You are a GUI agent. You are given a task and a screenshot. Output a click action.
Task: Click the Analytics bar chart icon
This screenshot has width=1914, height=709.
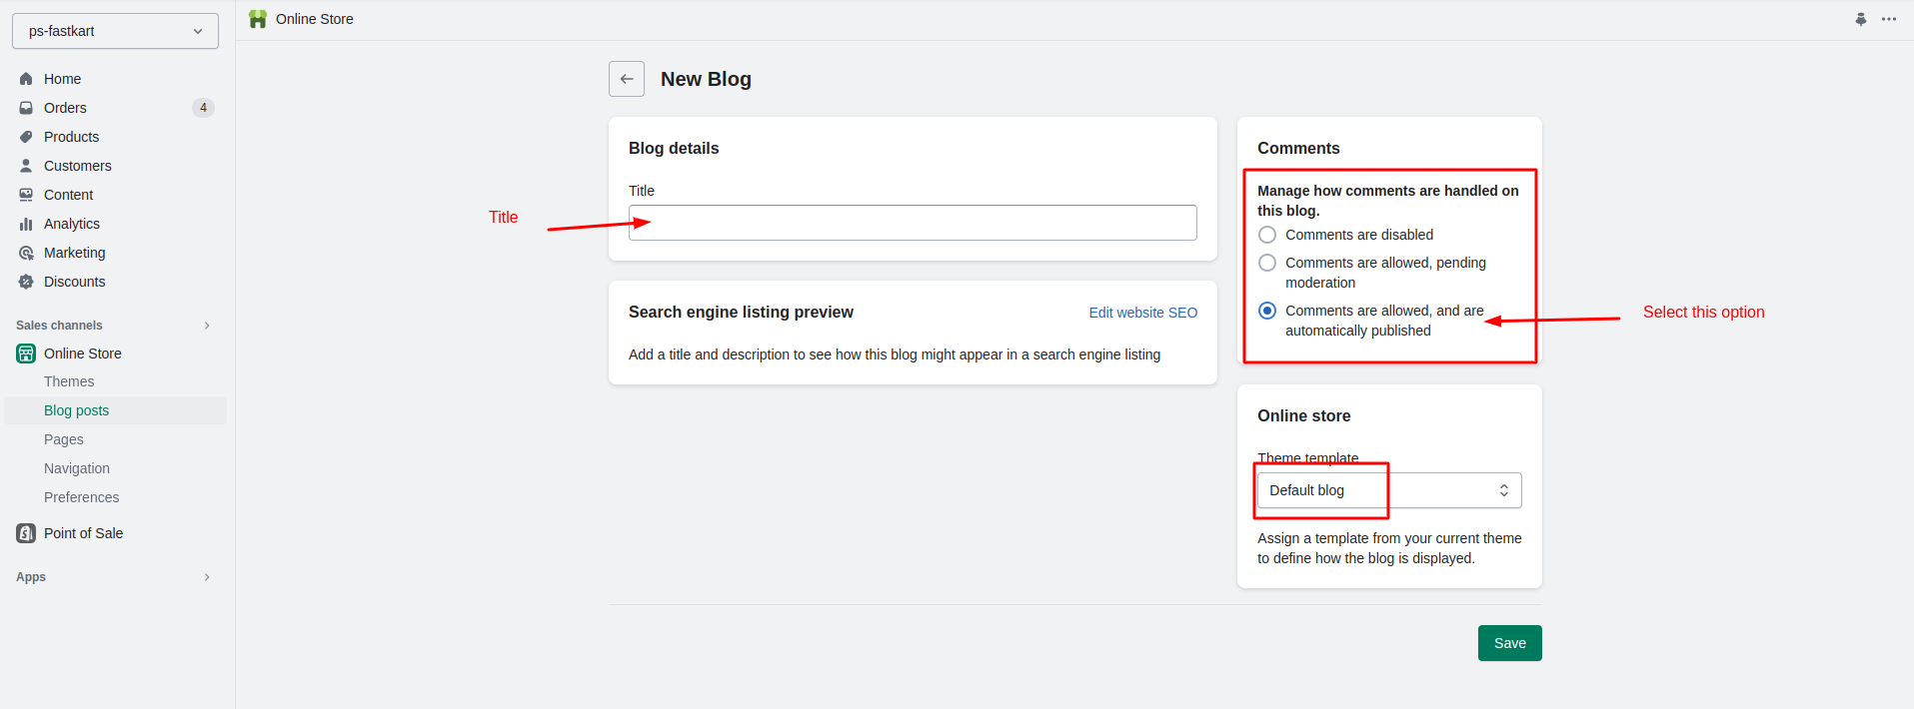[26, 224]
